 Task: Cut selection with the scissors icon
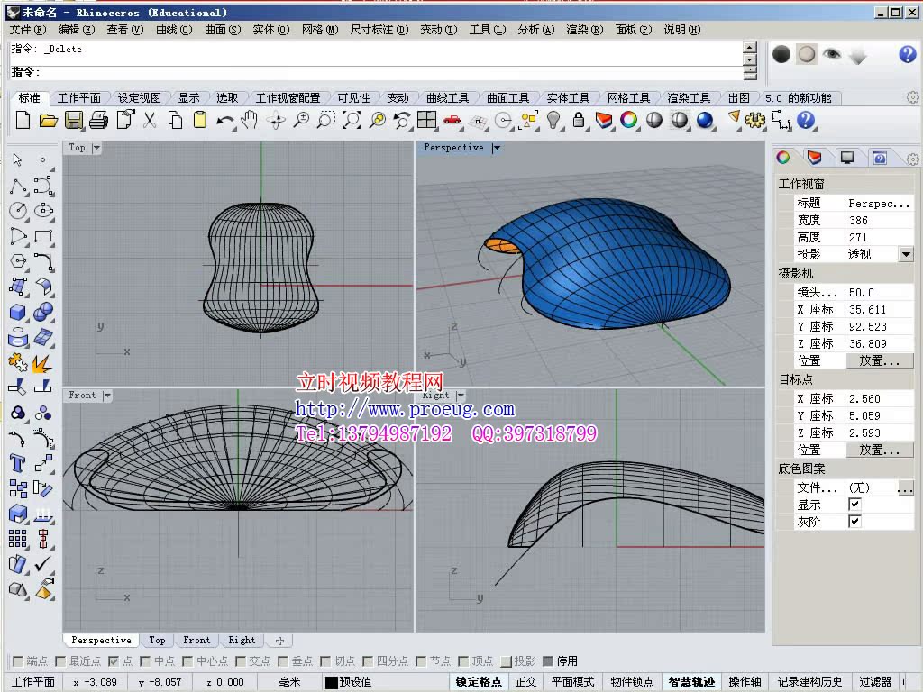[151, 121]
